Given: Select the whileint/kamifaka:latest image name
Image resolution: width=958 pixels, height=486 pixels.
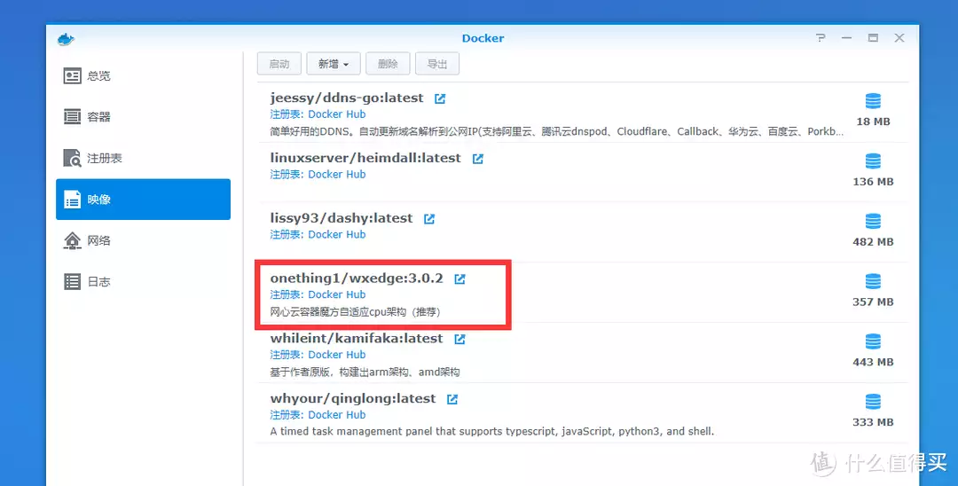Looking at the screenshot, I should click(357, 338).
